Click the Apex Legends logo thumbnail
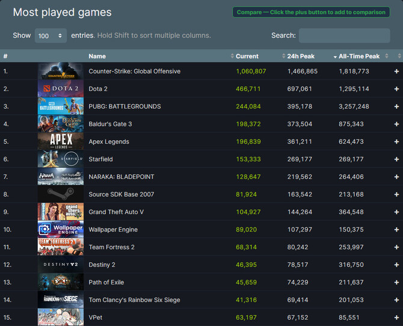 point(61,141)
